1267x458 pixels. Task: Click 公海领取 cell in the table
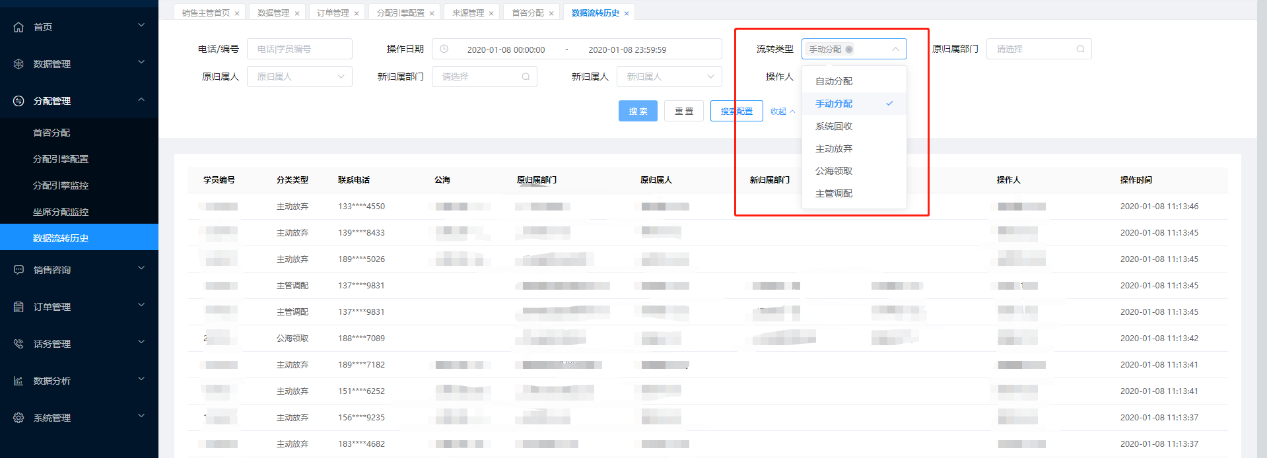[292, 339]
